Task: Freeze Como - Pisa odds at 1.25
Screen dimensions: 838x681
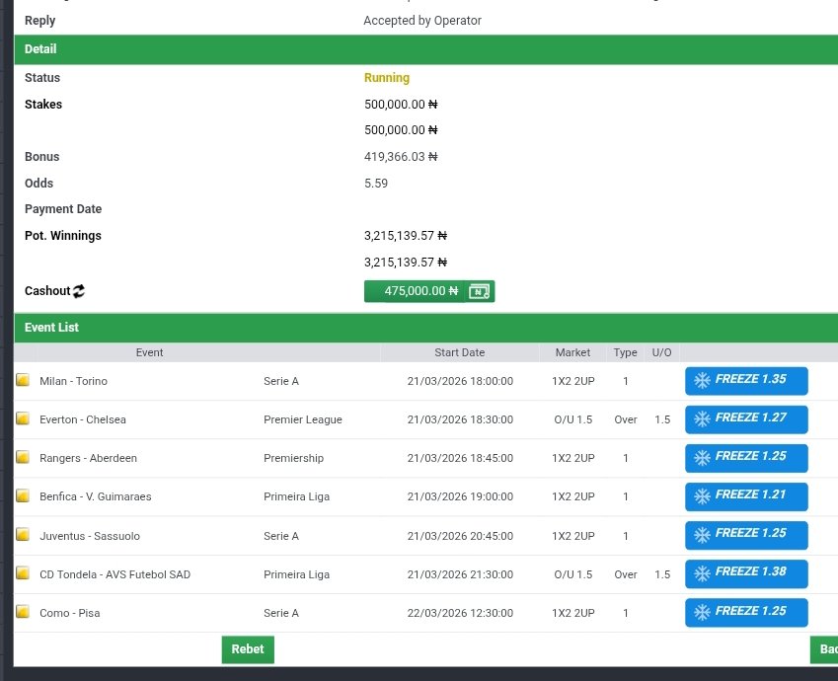Action: 746,613
